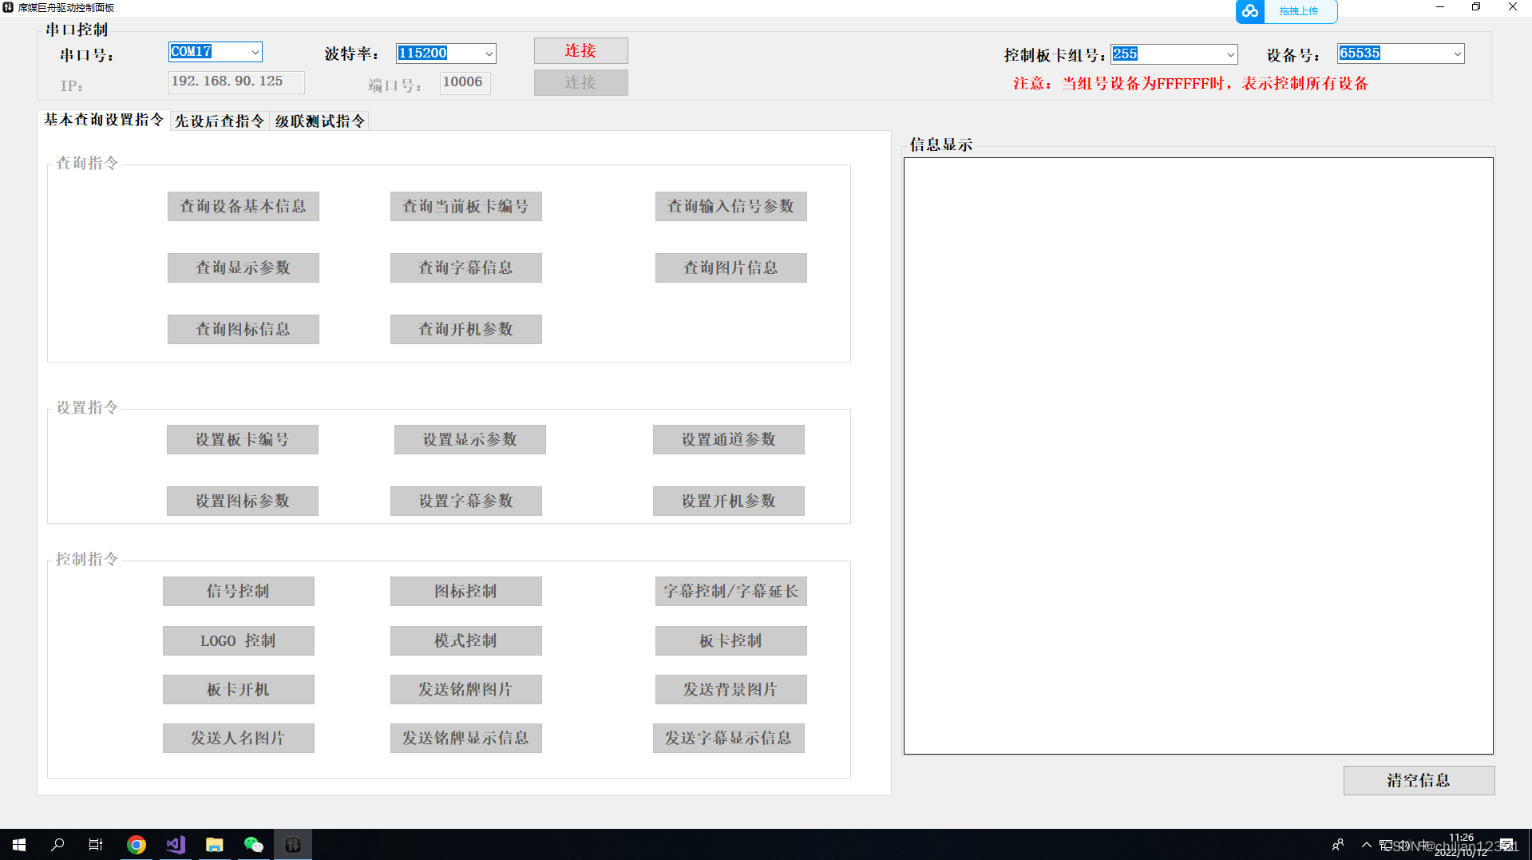Expand the 串口号 COM17 dropdown

255,52
